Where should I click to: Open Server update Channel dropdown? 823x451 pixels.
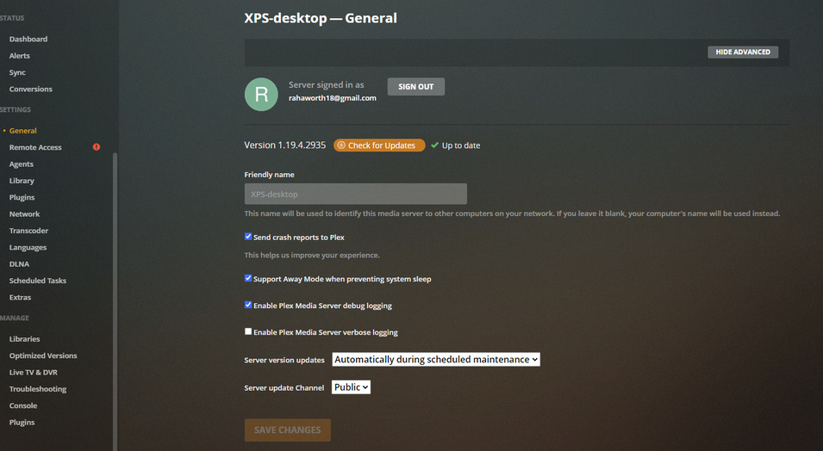click(351, 387)
